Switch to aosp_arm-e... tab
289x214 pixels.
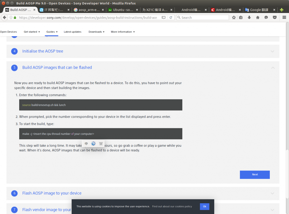(x=89, y=10)
